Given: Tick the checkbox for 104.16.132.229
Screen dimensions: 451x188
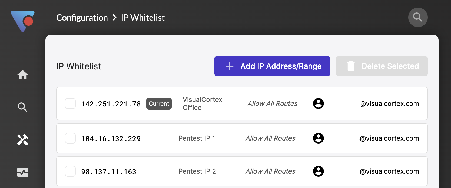Looking at the screenshot, I should (70, 138).
